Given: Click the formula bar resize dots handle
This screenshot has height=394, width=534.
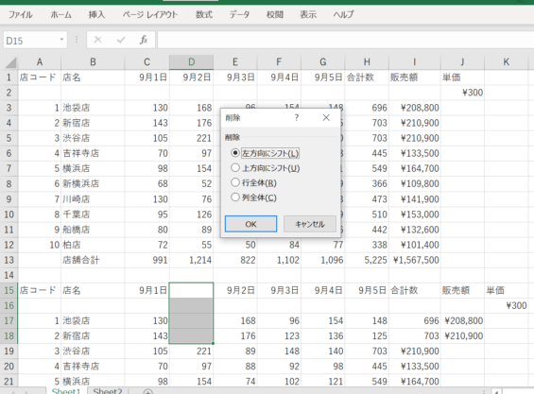Looking at the screenshot, I should (x=77, y=41).
